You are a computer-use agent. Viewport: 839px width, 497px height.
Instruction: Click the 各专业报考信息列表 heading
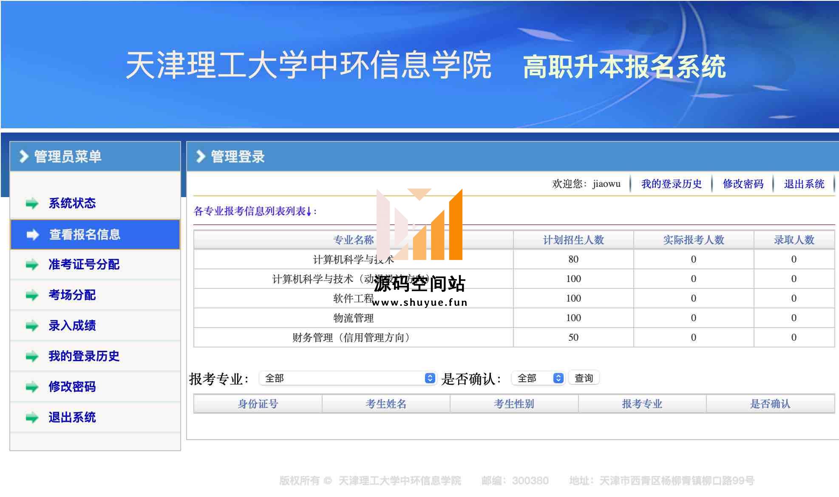[255, 211]
